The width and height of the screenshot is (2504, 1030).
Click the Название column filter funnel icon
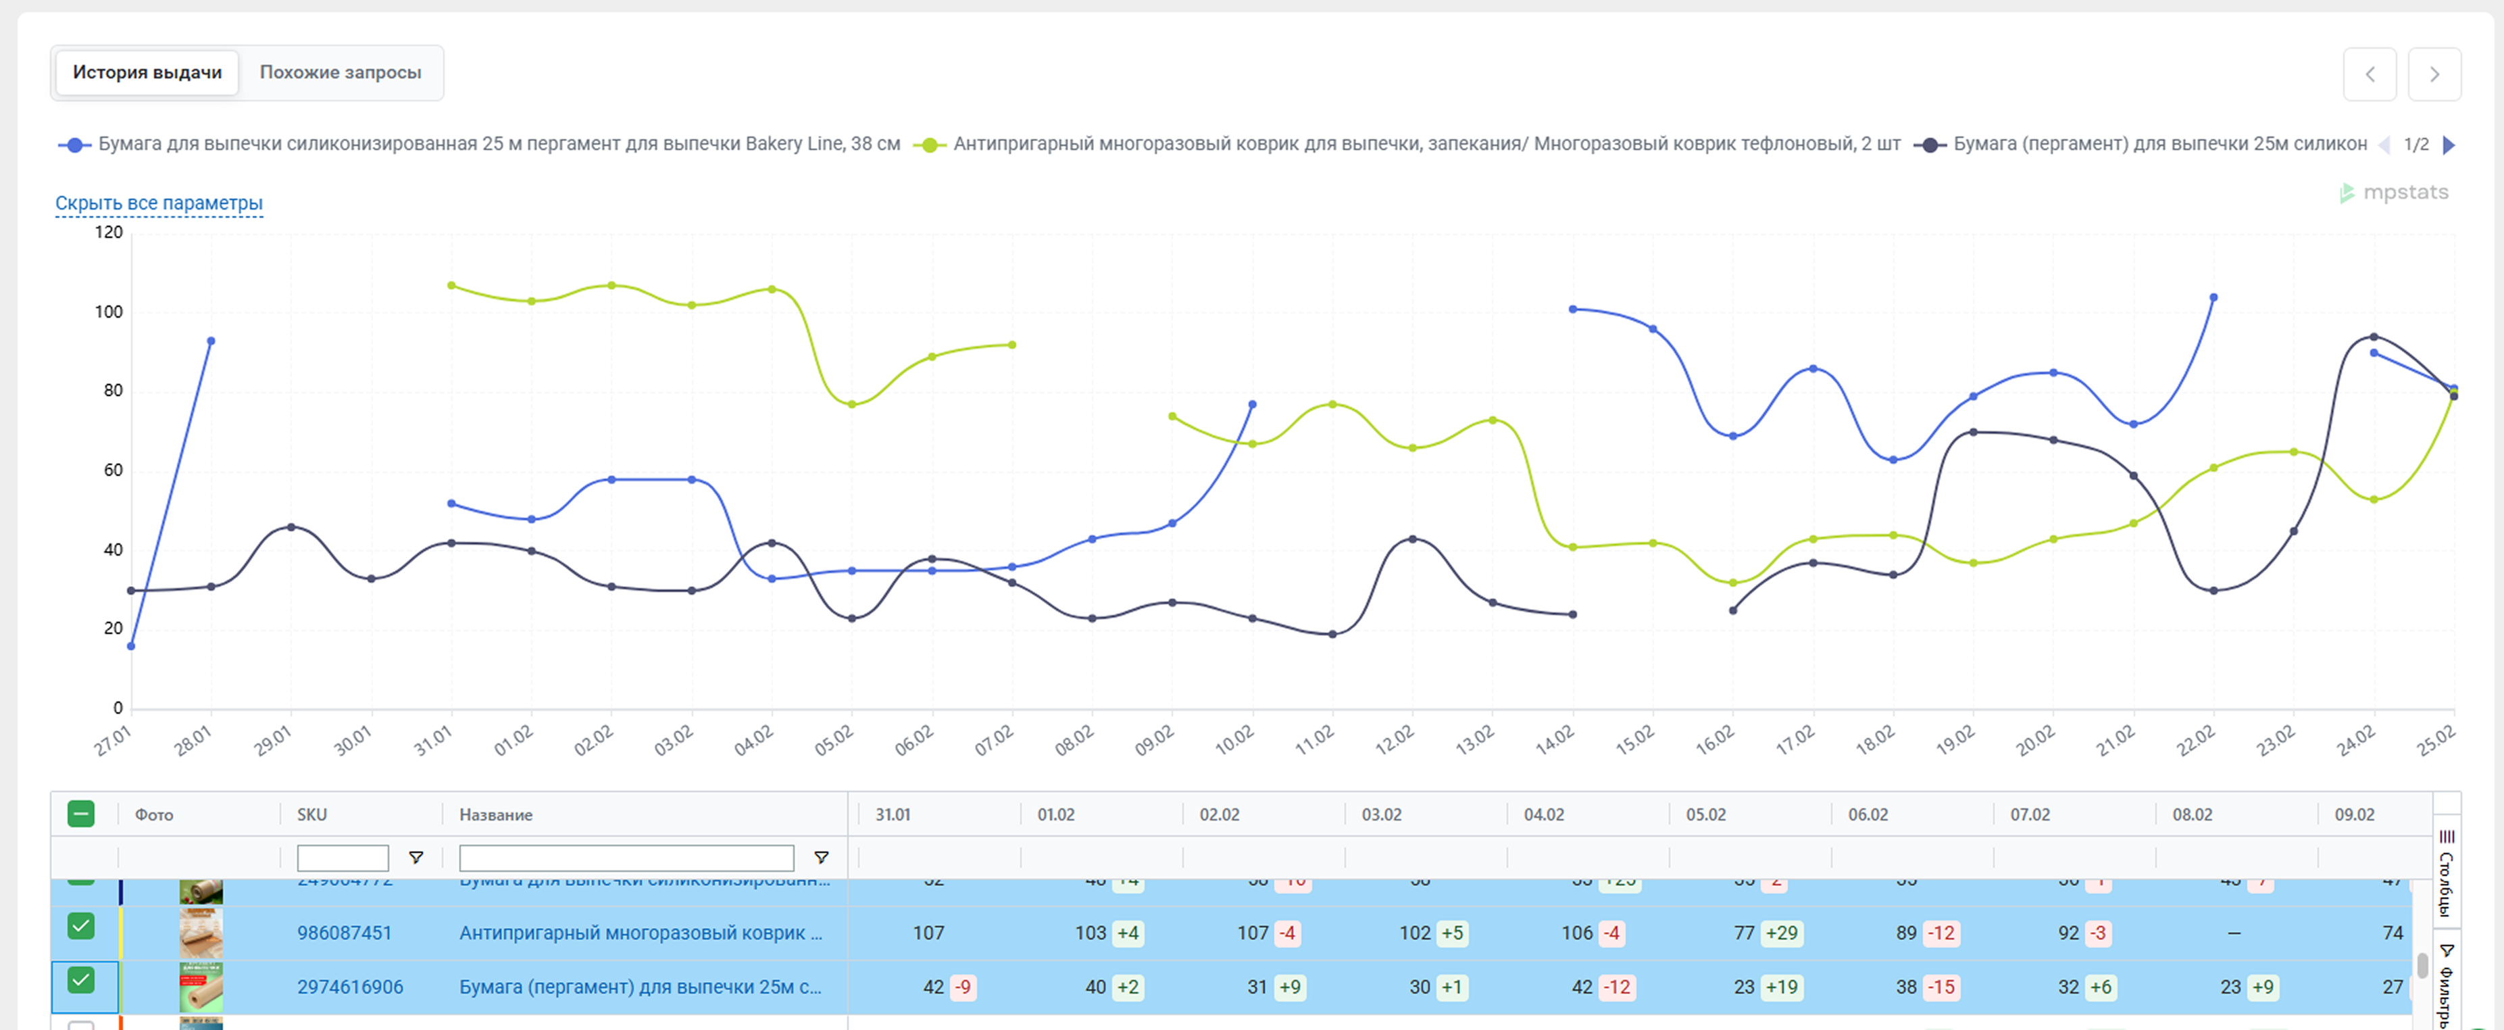pos(820,857)
